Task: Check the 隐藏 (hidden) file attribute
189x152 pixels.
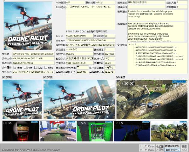Action: pos(35,68)
